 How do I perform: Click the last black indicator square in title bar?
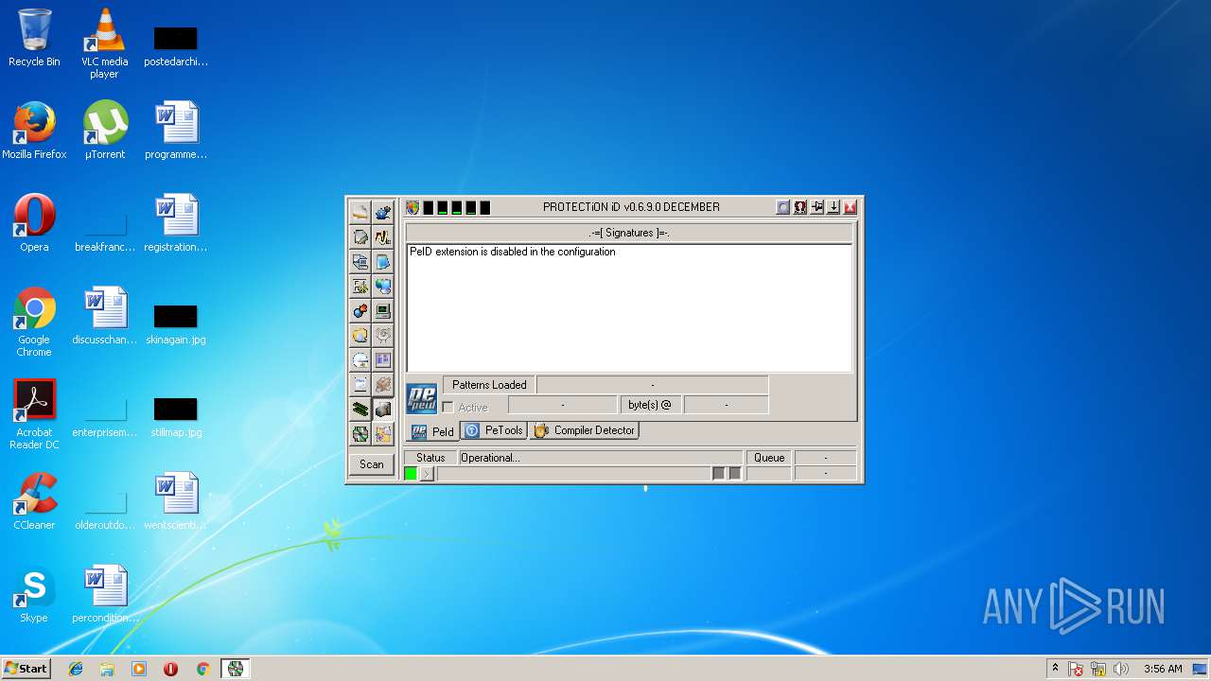click(485, 207)
